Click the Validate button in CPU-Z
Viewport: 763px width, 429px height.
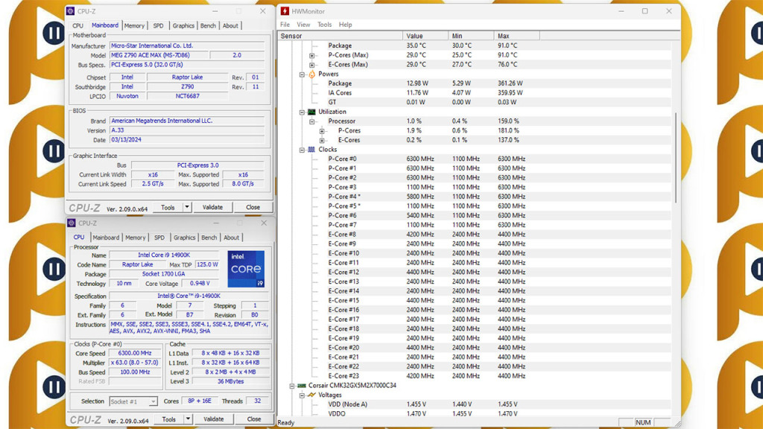tap(215, 419)
